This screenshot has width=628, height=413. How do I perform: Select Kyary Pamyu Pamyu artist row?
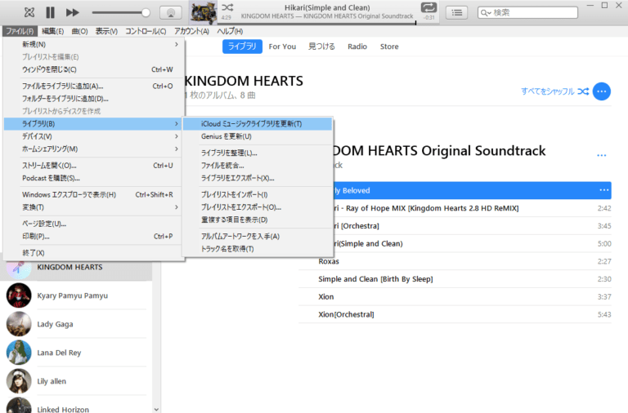pyautogui.click(x=76, y=295)
